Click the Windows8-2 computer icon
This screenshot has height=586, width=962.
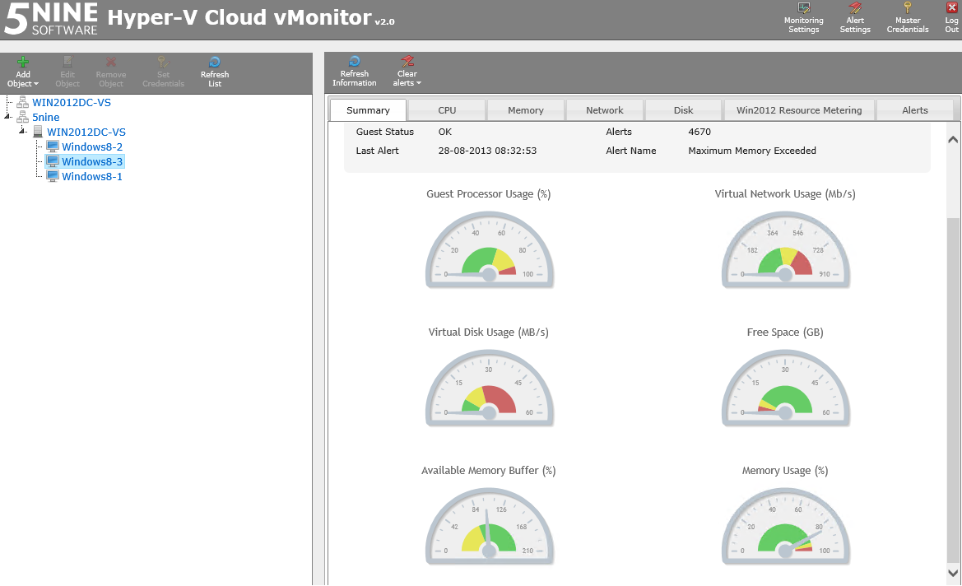52,146
